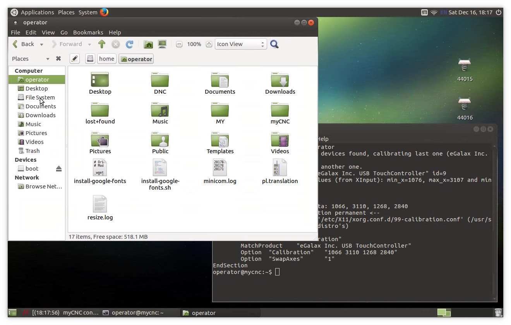
Task: Zoom out with the minus icon
Action: 179,44
